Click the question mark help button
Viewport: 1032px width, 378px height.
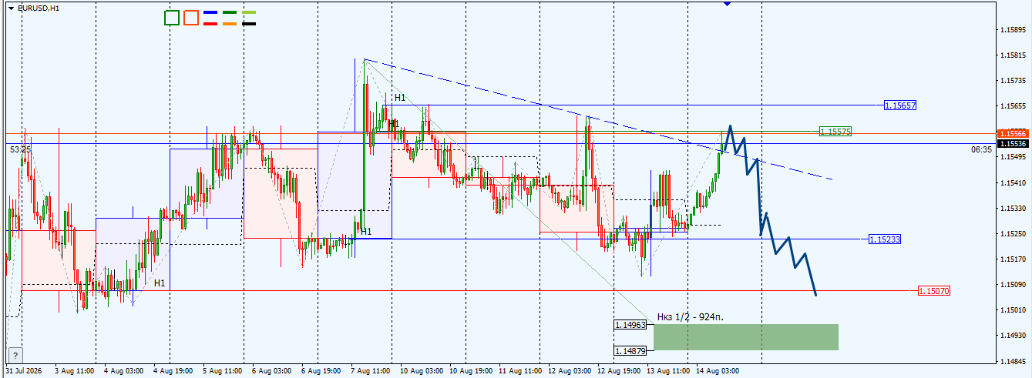coord(14,355)
